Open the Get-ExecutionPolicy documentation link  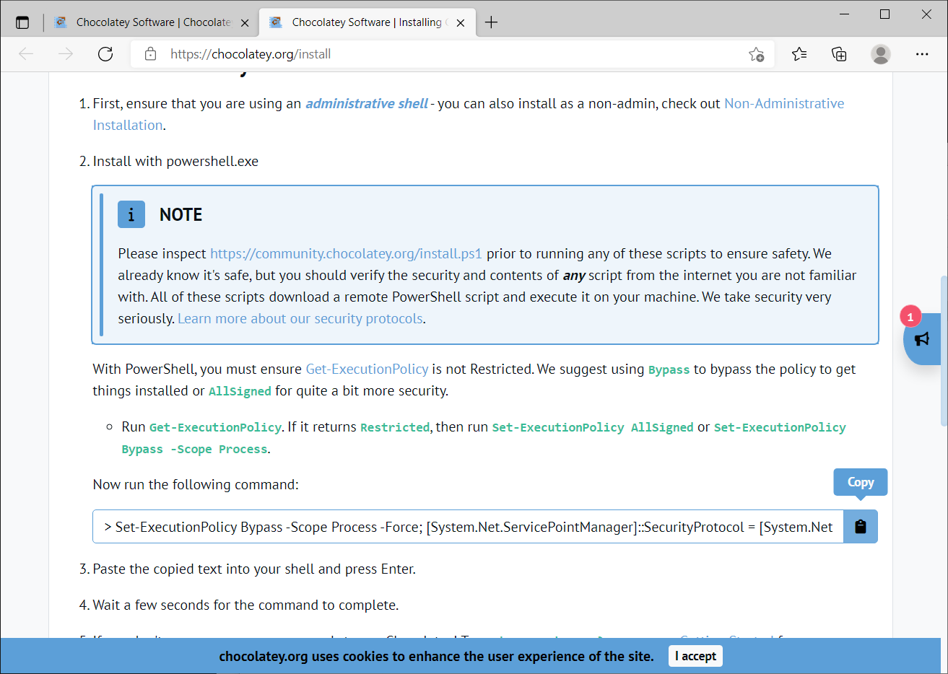coord(367,369)
